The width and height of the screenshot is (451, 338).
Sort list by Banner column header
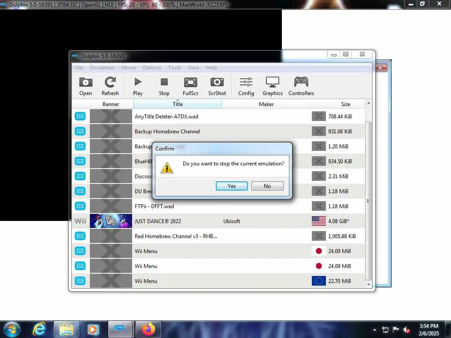111,104
